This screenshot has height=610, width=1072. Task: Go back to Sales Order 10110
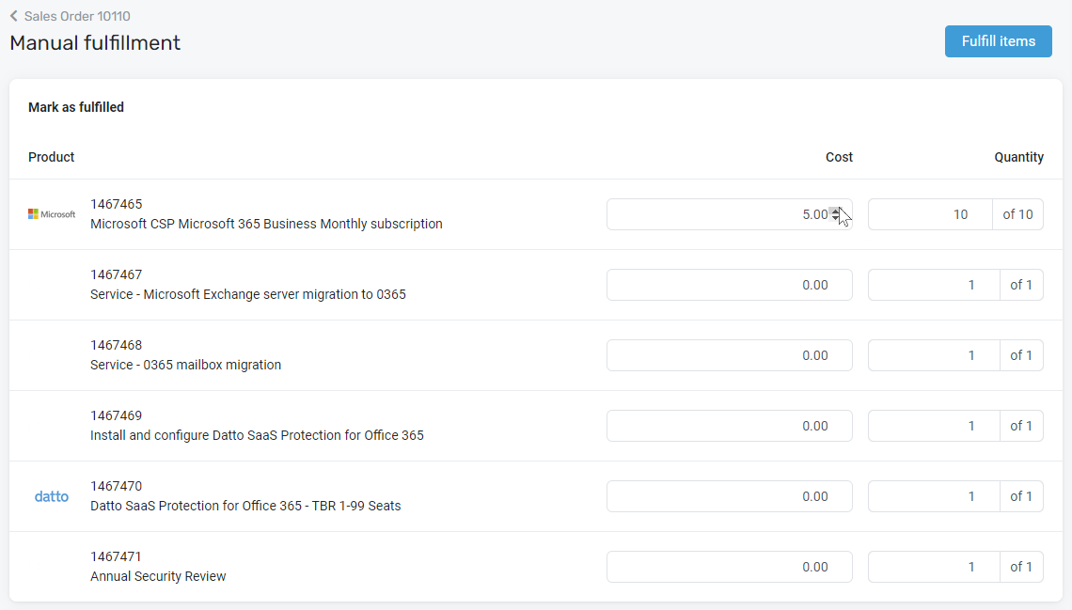point(76,16)
